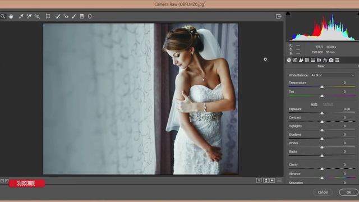Open the Tone Curve panel tab
Viewport: 359px width, 202px height.
(295, 60)
